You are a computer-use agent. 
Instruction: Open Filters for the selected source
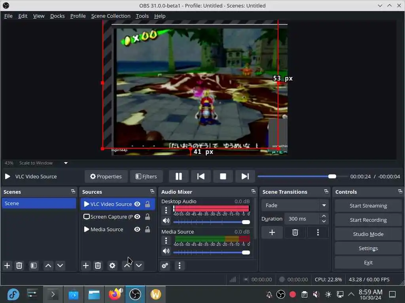tap(146, 176)
